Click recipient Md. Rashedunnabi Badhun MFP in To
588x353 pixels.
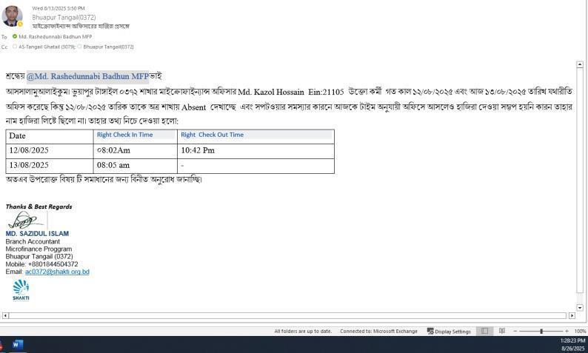55,36
